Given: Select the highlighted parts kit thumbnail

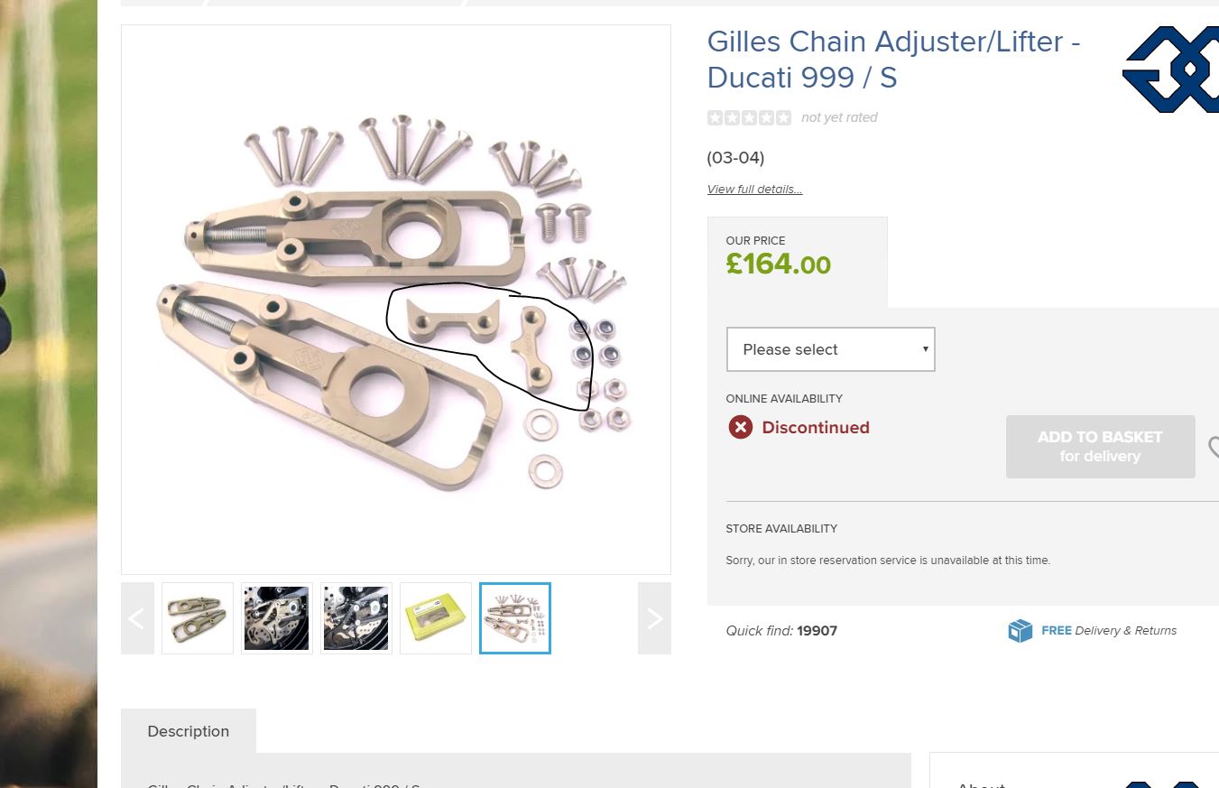Looking at the screenshot, I should [x=515, y=618].
